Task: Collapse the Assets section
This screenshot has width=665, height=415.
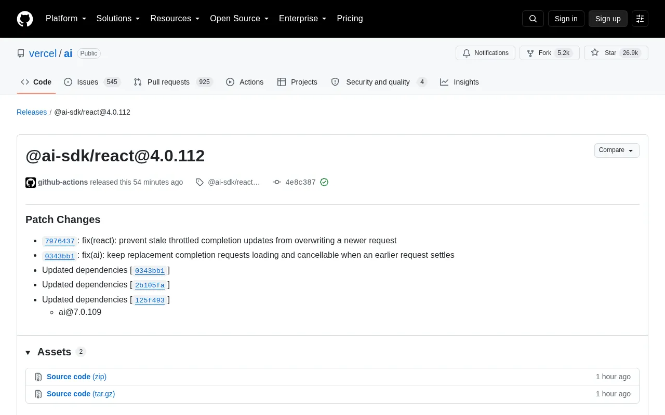Action: (x=28, y=352)
